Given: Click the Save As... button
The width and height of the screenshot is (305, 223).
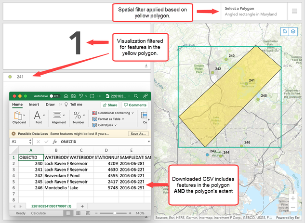Looking at the screenshot, I should tap(138, 134).
